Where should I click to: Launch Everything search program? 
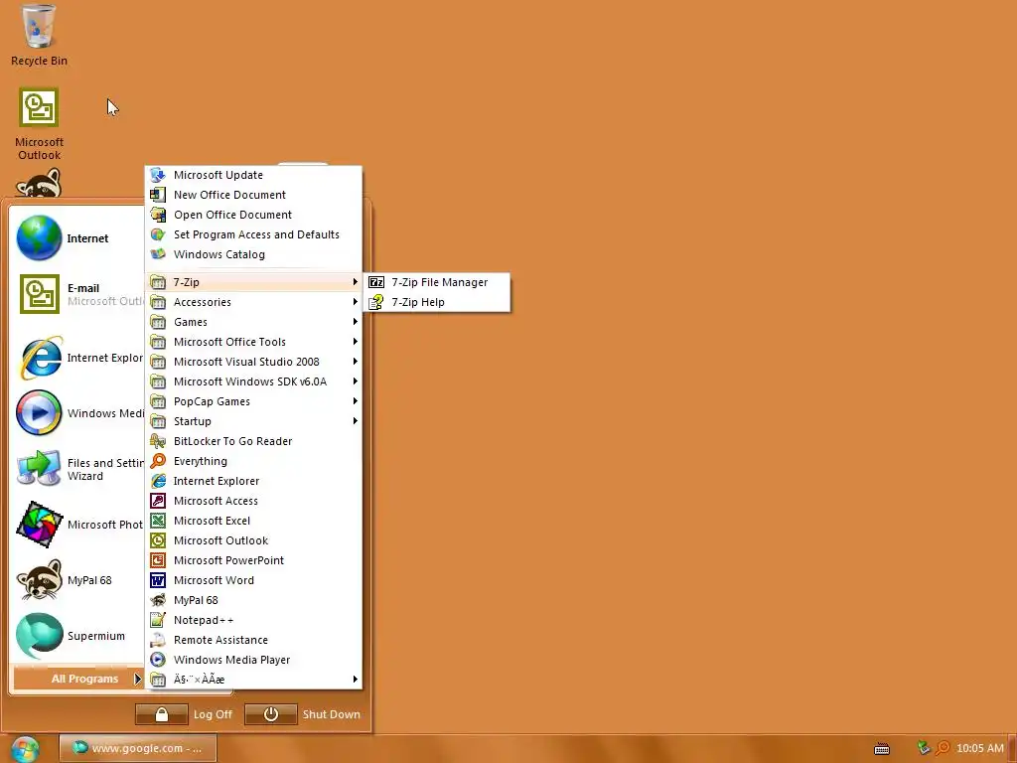pyautogui.click(x=253, y=461)
